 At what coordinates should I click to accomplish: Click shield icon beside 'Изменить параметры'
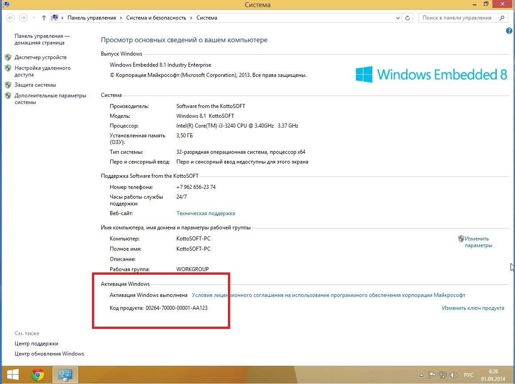(461, 239)
